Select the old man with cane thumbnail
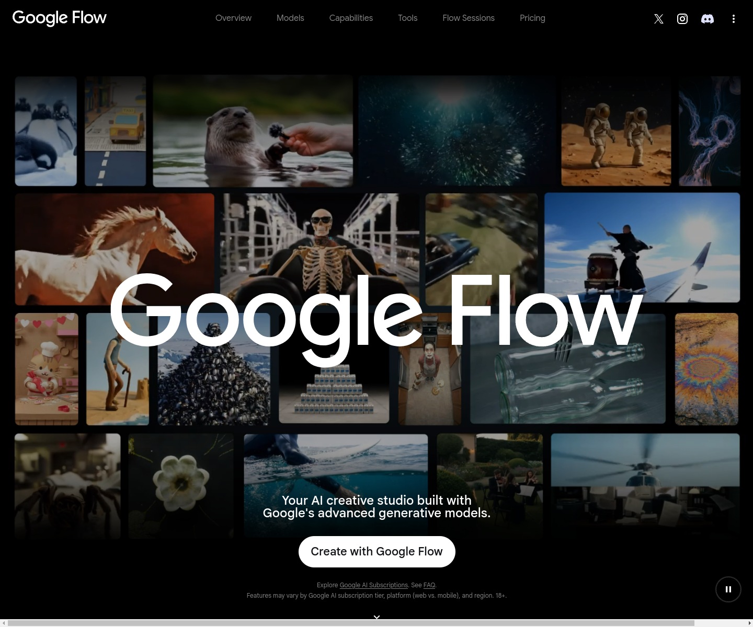This screenshot has height=627, width=753. (x=118, y=369)
